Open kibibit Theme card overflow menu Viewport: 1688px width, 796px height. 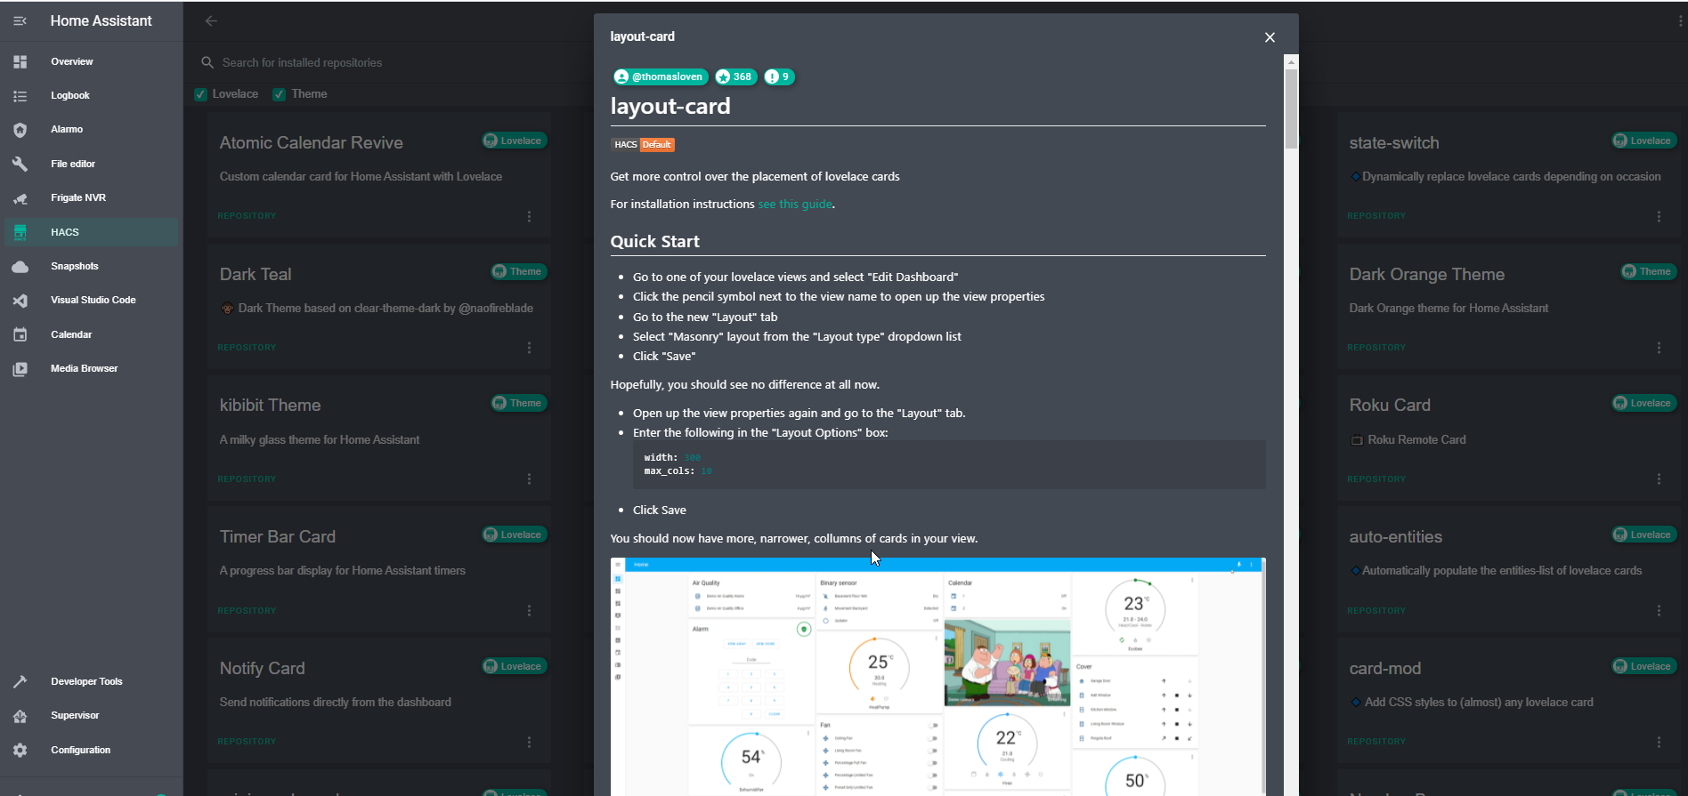tap(529, 478)
